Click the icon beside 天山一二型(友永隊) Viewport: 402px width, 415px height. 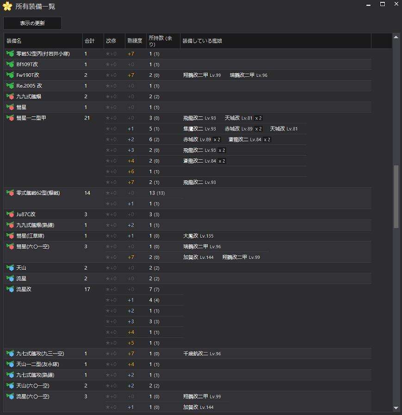point(10,365)
